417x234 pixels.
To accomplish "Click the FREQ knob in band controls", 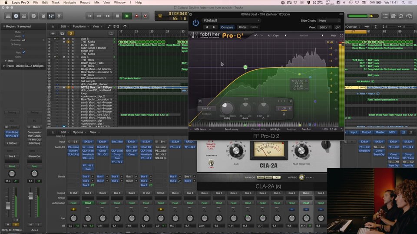I will coord(227,108).
